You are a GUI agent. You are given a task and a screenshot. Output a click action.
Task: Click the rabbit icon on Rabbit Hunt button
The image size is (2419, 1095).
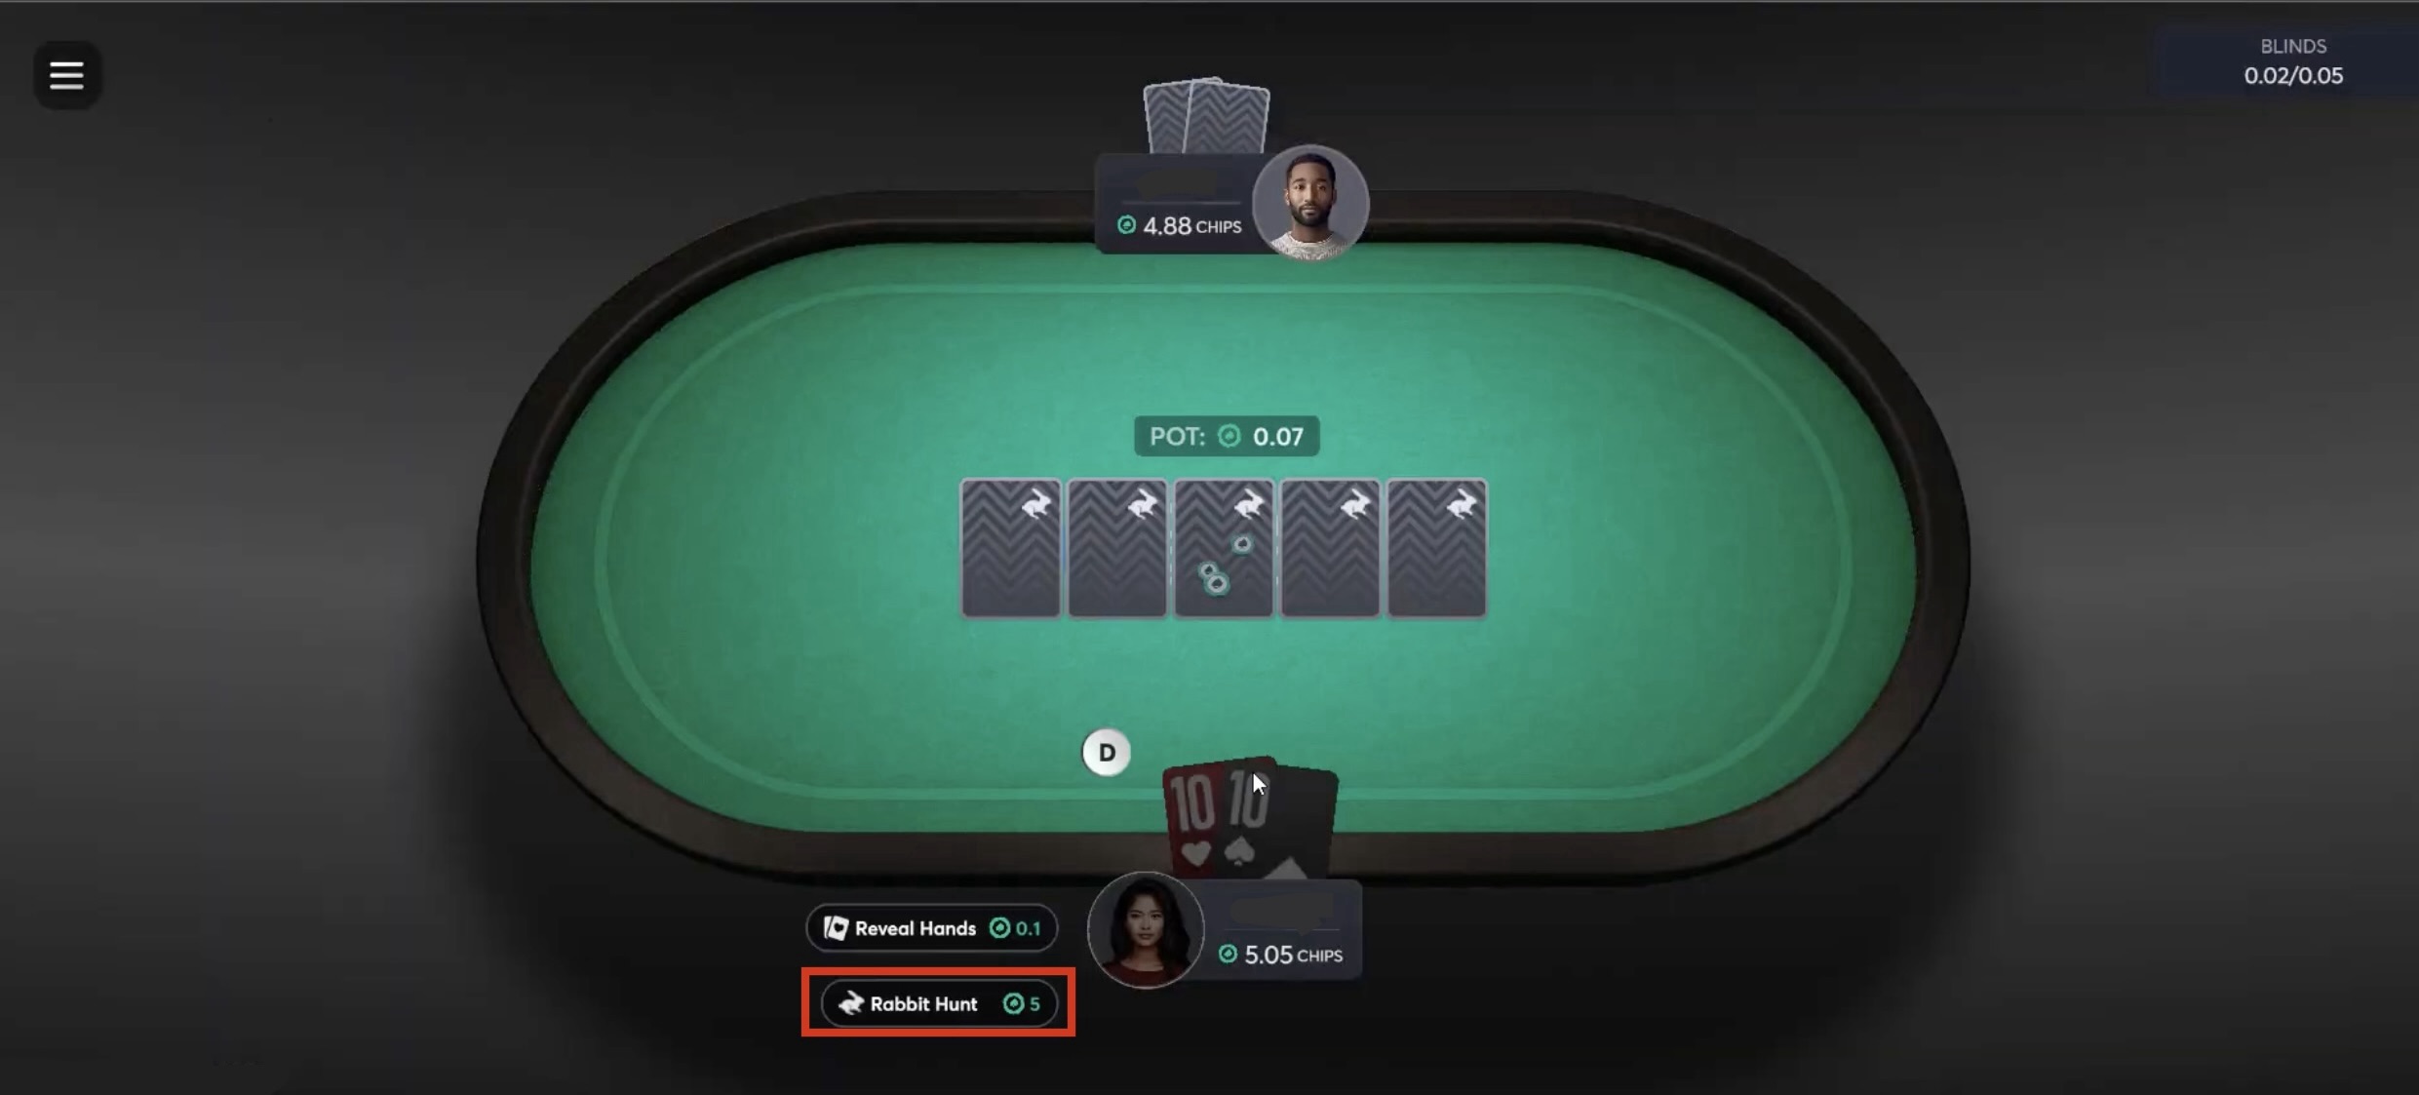click(x=851, y=1003)
